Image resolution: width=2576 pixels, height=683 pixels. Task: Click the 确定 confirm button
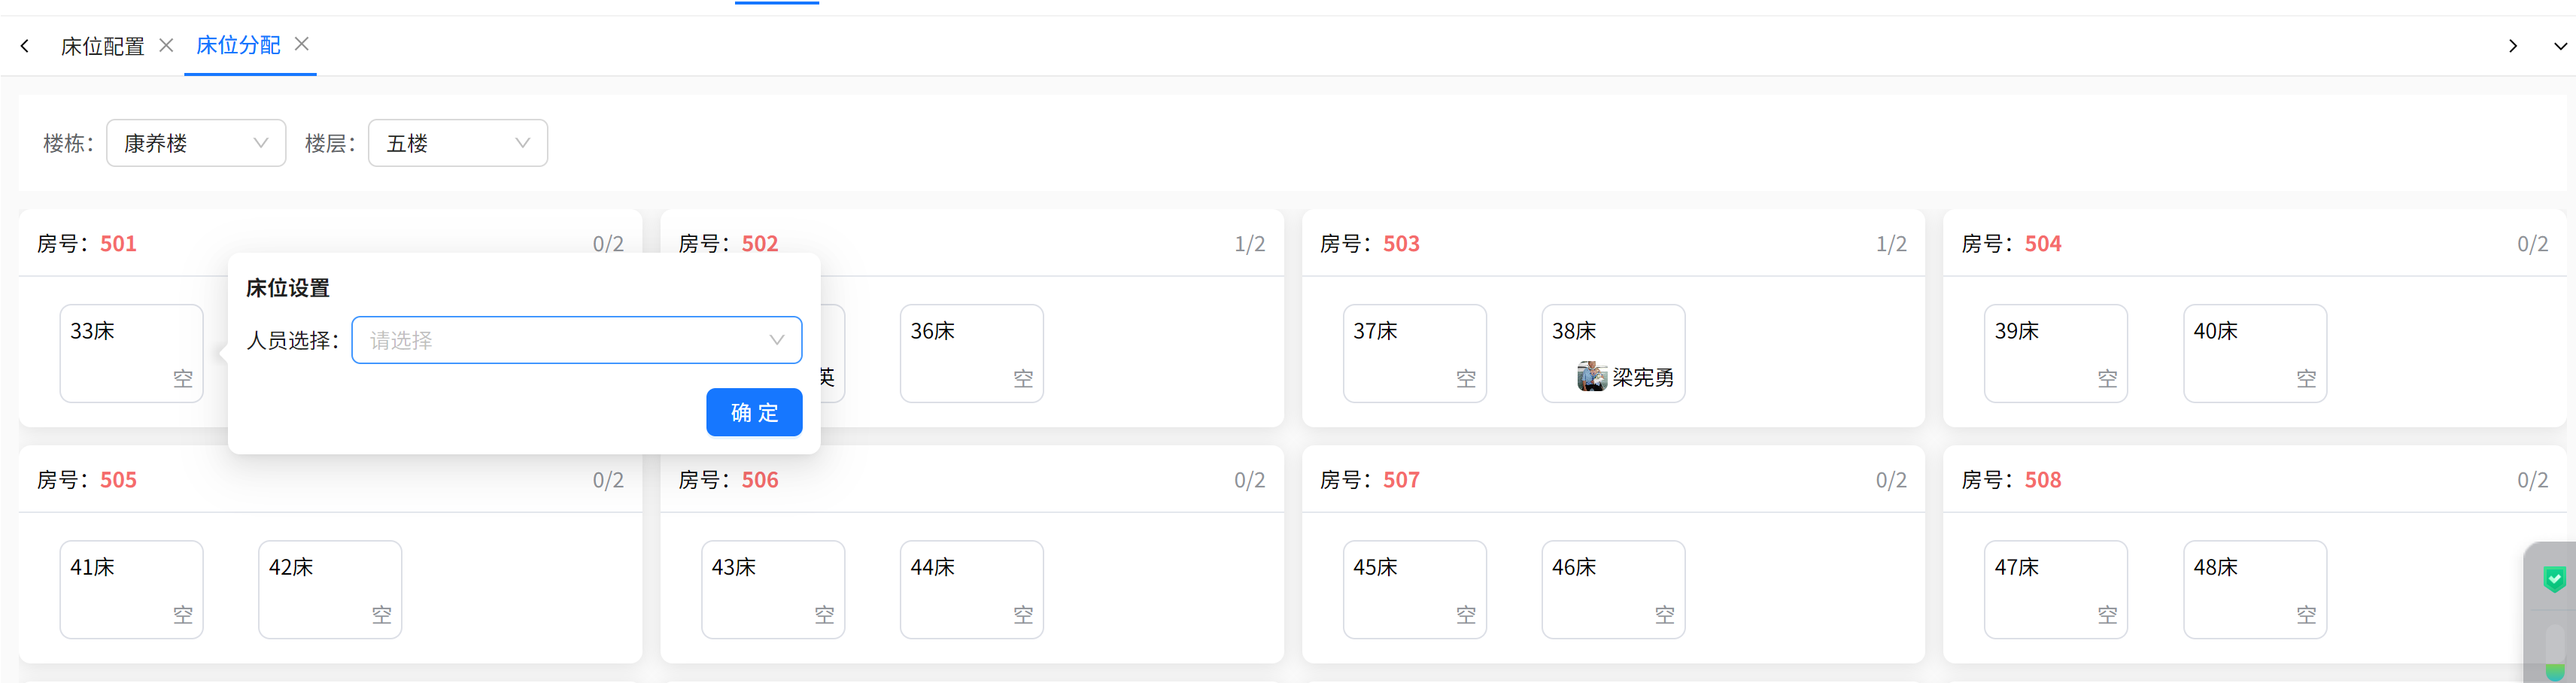(x=754, y=412)
